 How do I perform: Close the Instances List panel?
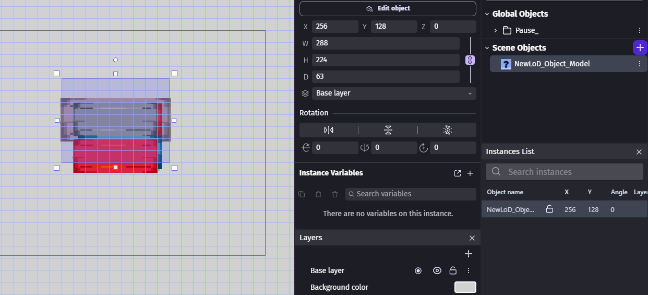(639, 151)
